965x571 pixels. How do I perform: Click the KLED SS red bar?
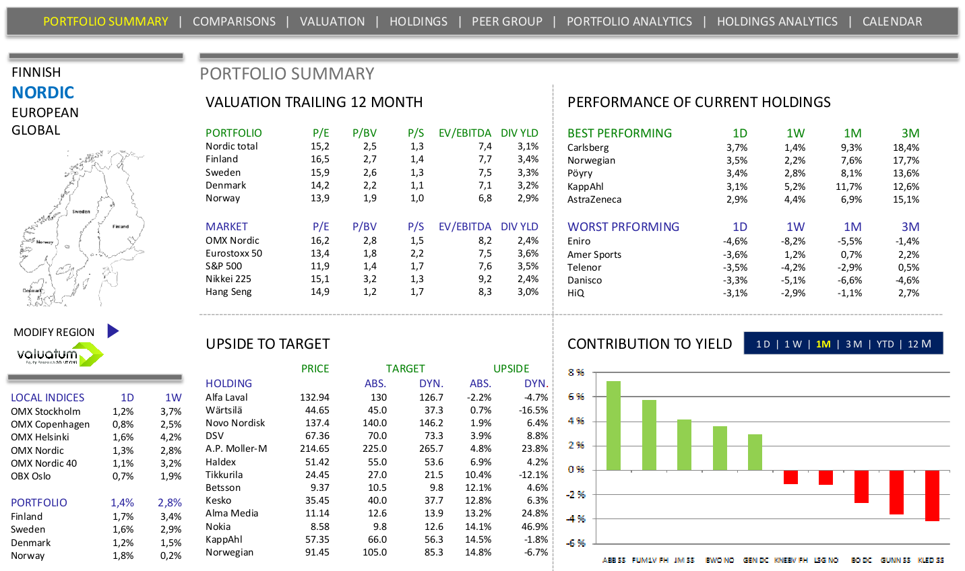coord(932,496)
